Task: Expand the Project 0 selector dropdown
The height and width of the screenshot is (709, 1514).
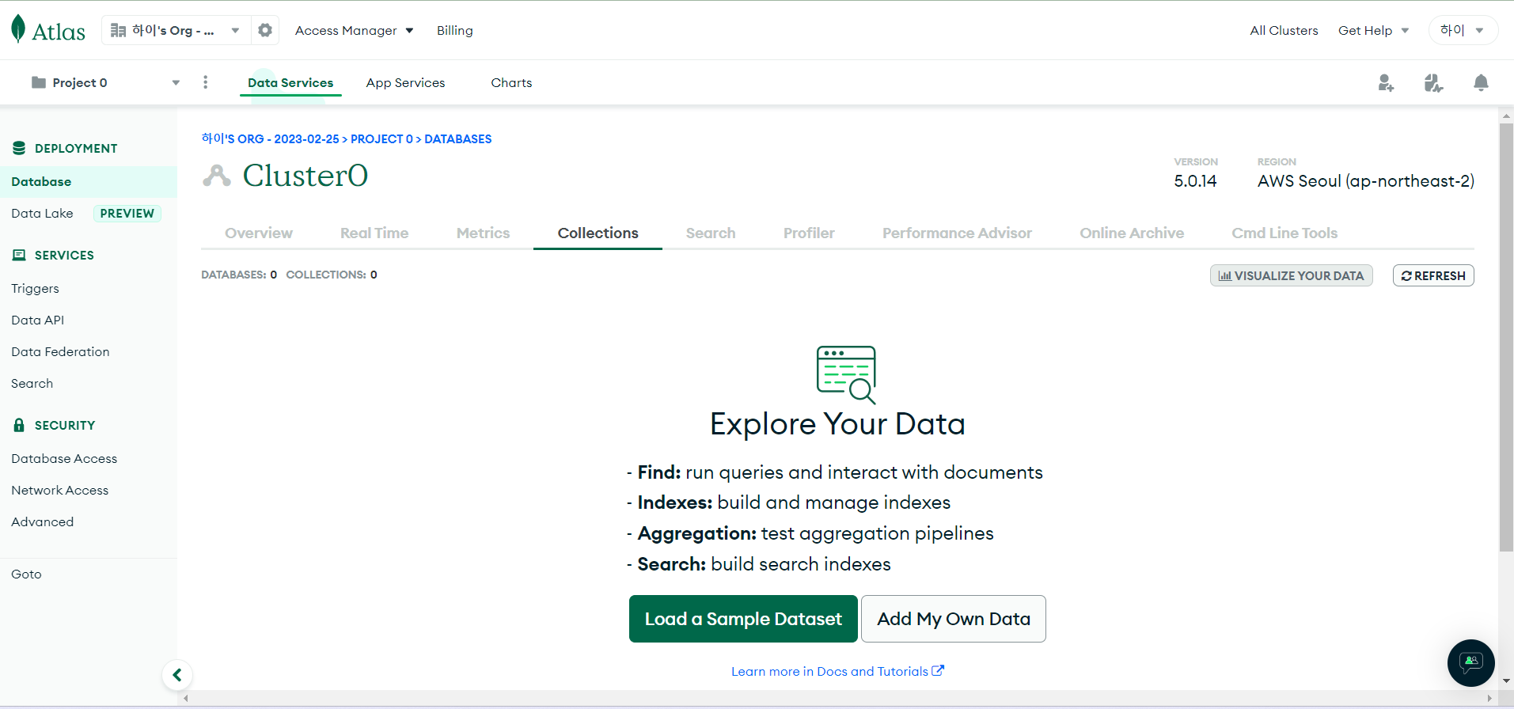Action: point(104,82)
